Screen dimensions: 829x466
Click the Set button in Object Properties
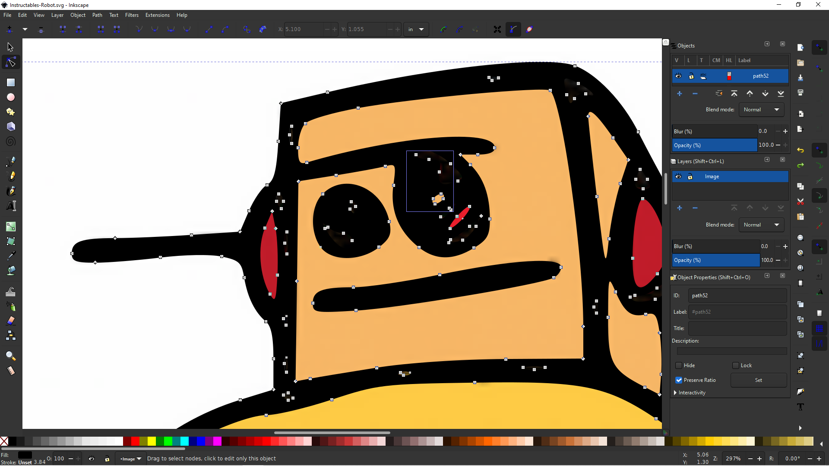pos(758,380)
